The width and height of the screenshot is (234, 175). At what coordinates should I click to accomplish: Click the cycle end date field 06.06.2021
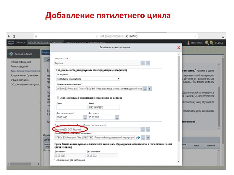coord(102,156)
